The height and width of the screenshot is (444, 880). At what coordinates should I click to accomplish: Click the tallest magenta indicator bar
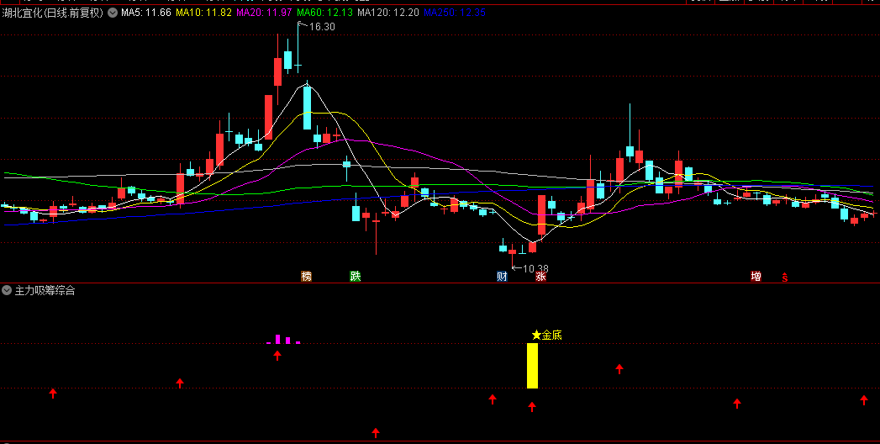(x=277, y=339)
